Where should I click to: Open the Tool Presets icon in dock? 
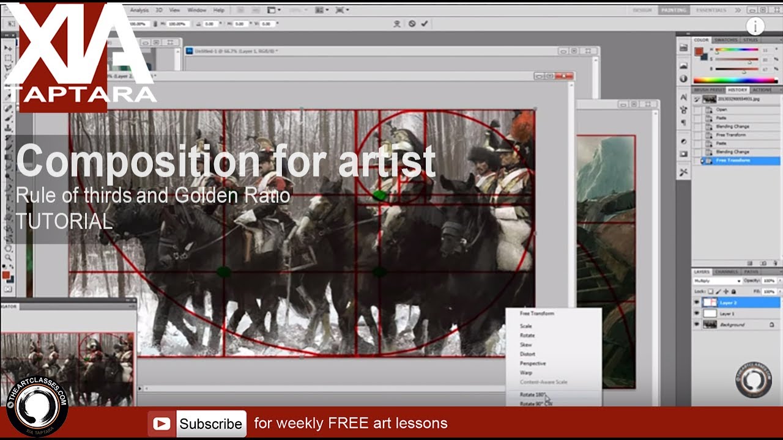(x=683, y=172)
